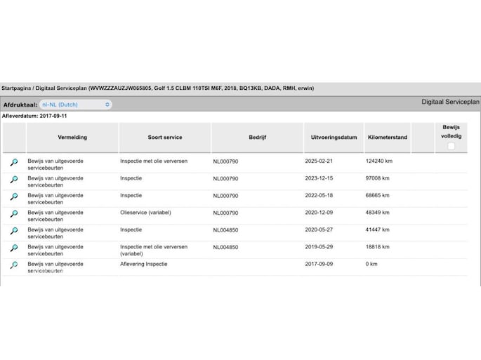The width and height of the screenshot is (481, 360).
Task: Click NL004850 company code for 2020-05-27
Action: click(225, 229)
